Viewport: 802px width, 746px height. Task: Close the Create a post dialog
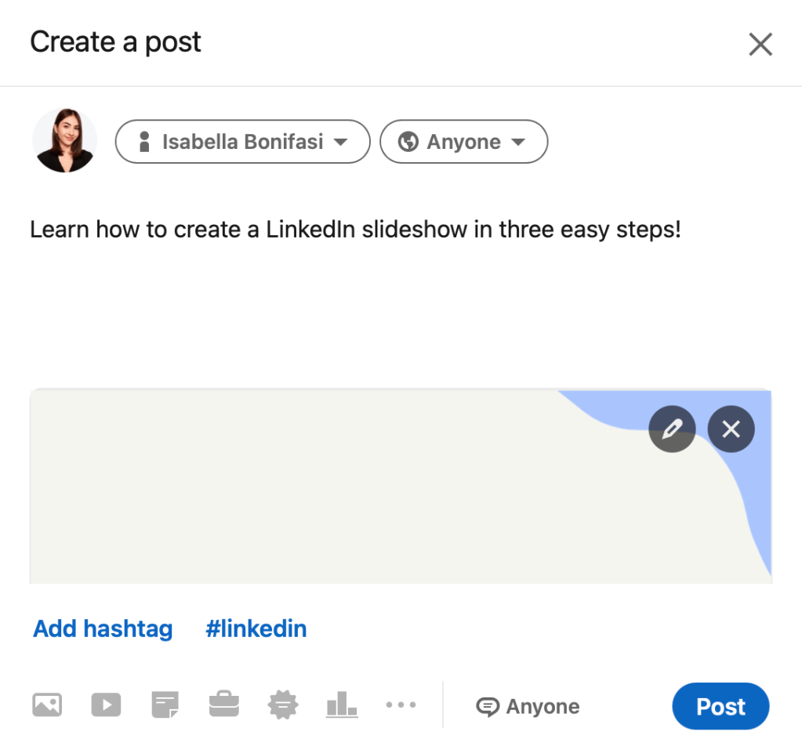760,44
